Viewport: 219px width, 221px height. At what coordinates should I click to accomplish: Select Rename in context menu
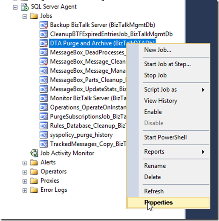[168, 166]
